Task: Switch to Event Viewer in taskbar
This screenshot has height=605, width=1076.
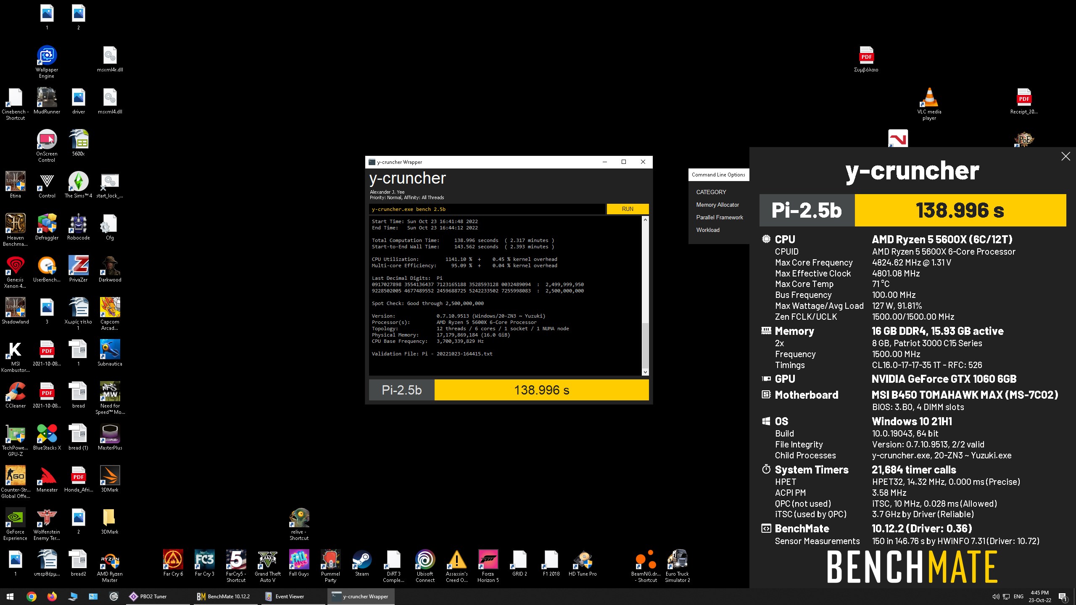Action: (x=293, y=596)
